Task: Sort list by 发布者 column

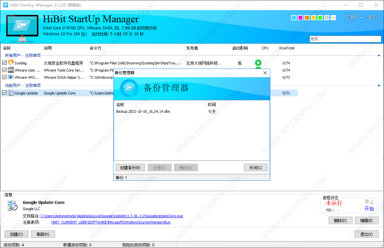Action: [205, 48]
